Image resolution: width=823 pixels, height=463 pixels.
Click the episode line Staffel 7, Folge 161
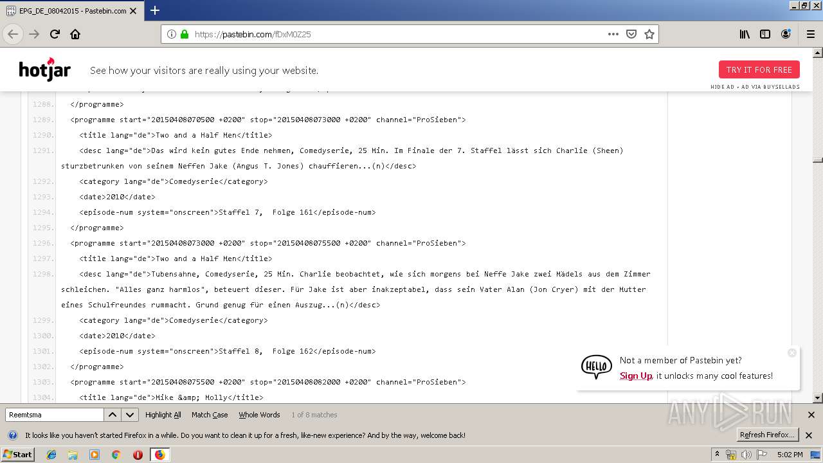pos(228,212)
